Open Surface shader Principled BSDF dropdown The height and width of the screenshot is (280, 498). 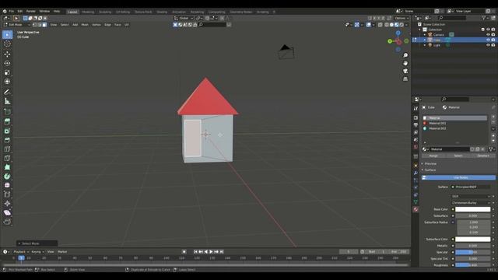click(471, 187)
